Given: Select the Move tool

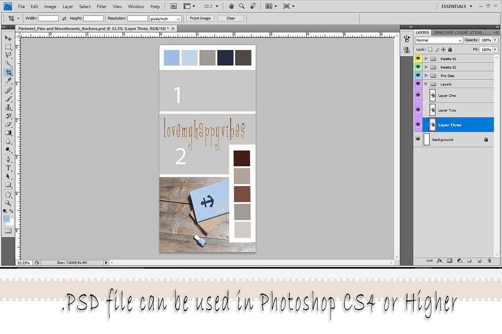Looking at the screenshot, I should coord(8,38).
